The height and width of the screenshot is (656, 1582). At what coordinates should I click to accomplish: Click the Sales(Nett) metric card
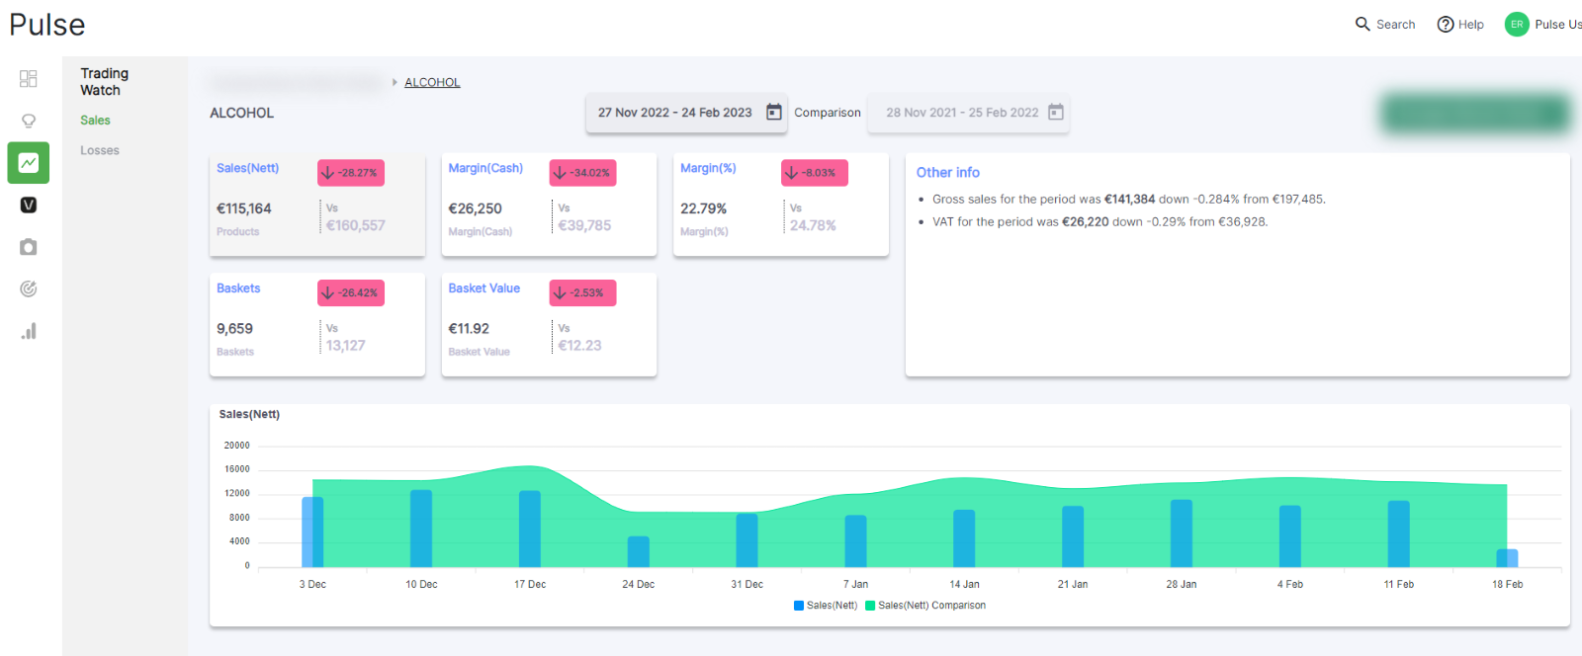tap(317, 205)
